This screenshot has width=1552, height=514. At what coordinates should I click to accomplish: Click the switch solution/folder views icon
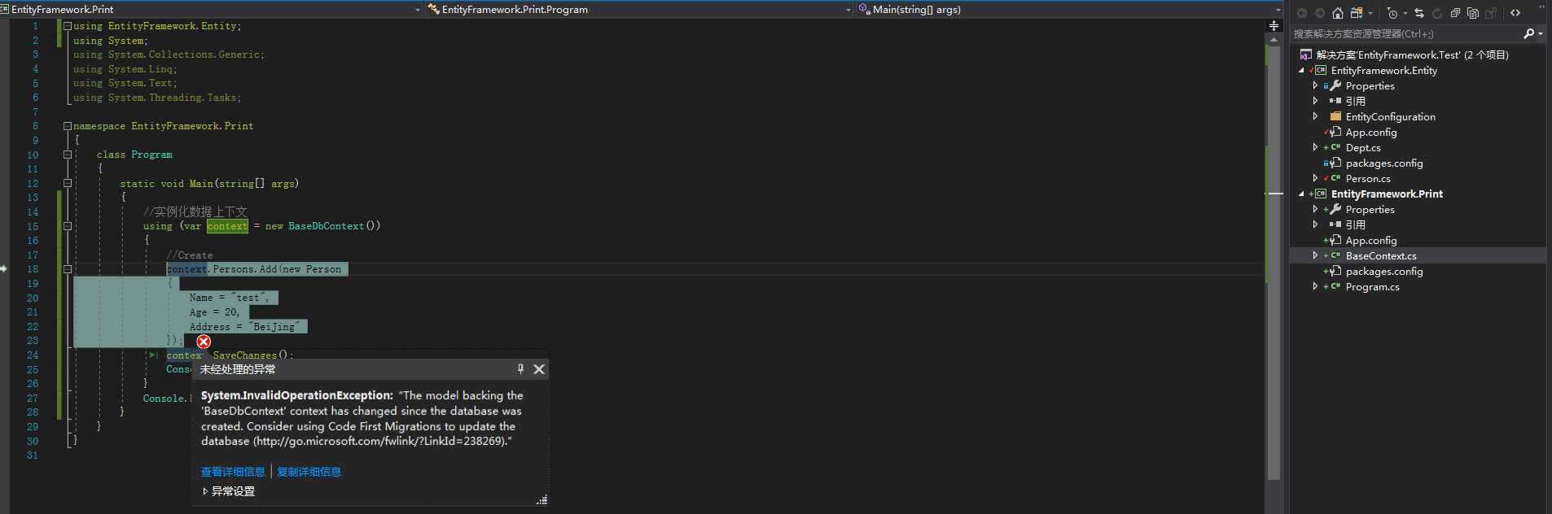tap(1356, 13)
